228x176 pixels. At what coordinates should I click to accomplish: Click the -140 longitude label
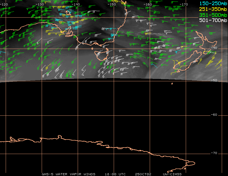[76, 4]
